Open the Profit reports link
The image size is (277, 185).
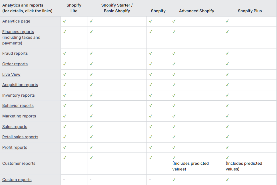[15, 147]
